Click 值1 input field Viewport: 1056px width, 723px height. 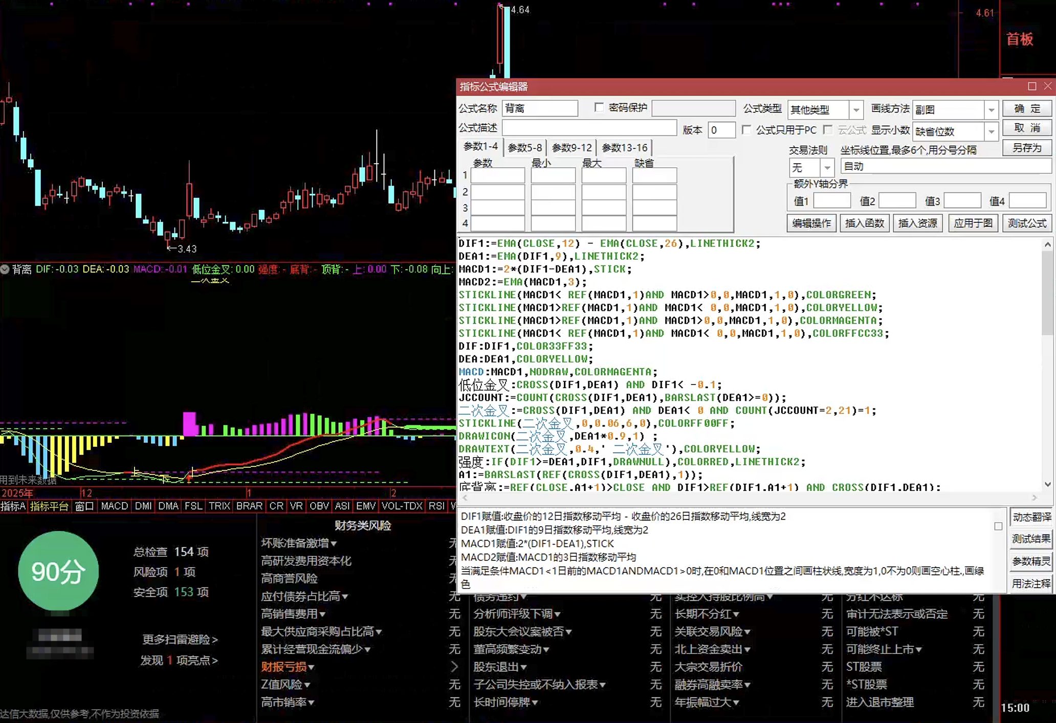832,200
